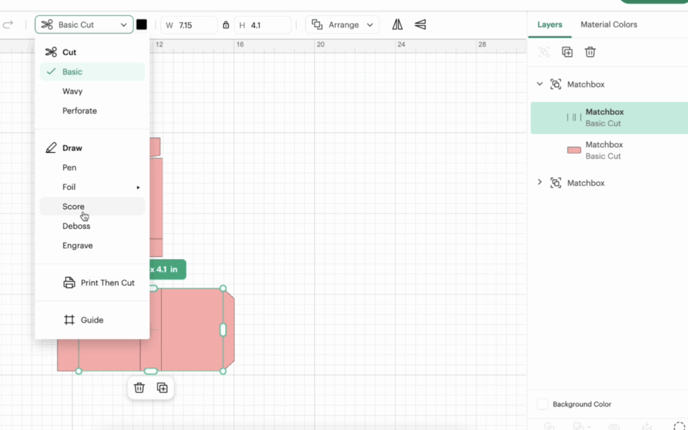
Task: Click the duplicate icon in Layers panel
Action: (x=567, y=52)
